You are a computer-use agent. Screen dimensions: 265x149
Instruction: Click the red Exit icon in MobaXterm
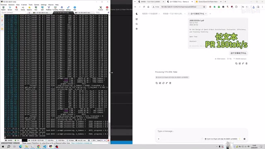tap(107, 8)
